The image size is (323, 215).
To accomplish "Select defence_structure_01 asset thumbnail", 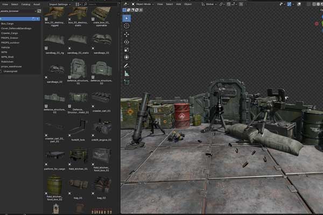I will (78, 68).
